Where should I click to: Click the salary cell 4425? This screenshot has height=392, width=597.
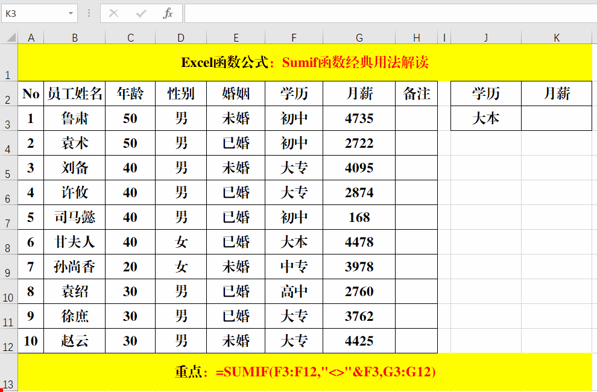coord(359,341)
